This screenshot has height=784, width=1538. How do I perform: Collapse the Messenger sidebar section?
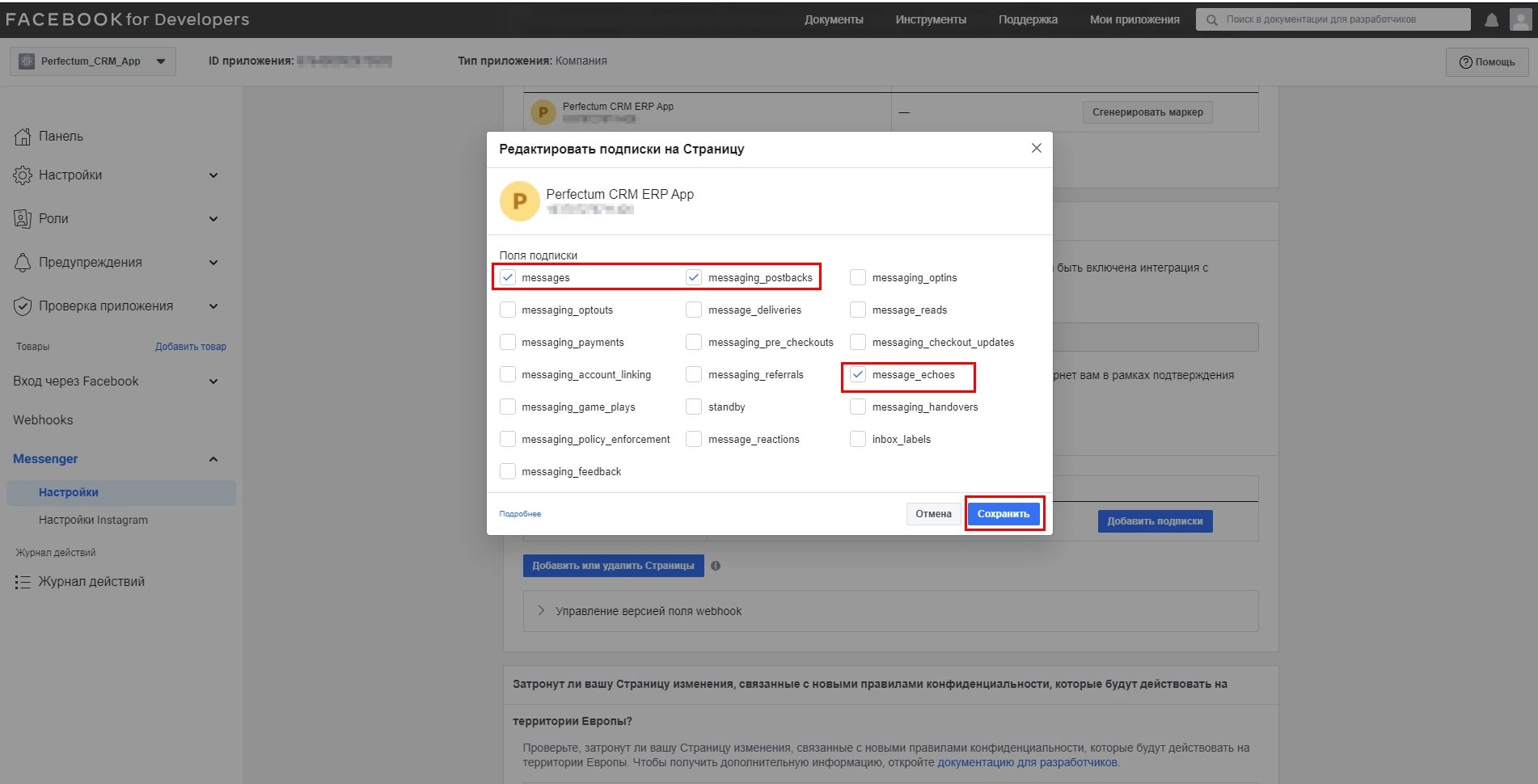213,459
